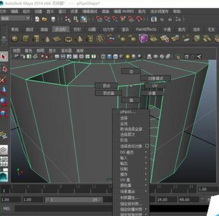Image resolution: width=219 pixels, height=216 pixels.
Task: Switch to the 多边形 shelf tab
Action: click(61, 29)
